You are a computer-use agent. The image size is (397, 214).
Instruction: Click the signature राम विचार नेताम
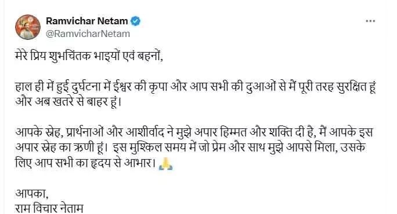[49, 208]
